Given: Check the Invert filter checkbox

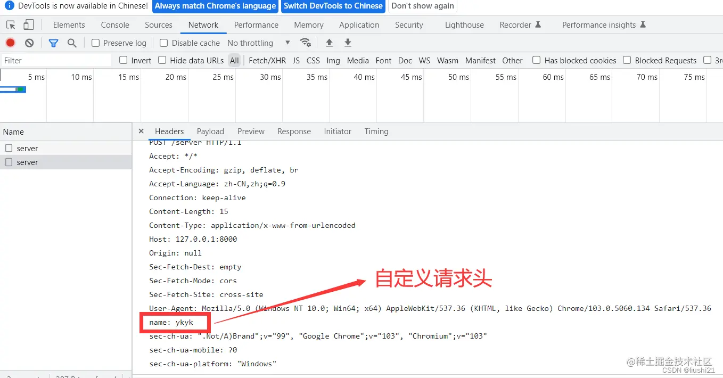Looking at the screenshot, I should coord(124,60).
